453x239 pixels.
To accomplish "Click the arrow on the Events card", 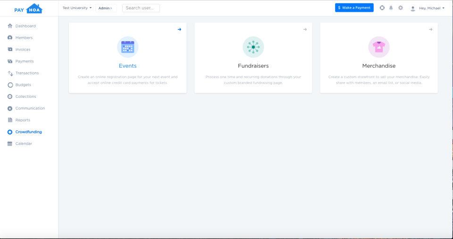I will coord(179,29).
